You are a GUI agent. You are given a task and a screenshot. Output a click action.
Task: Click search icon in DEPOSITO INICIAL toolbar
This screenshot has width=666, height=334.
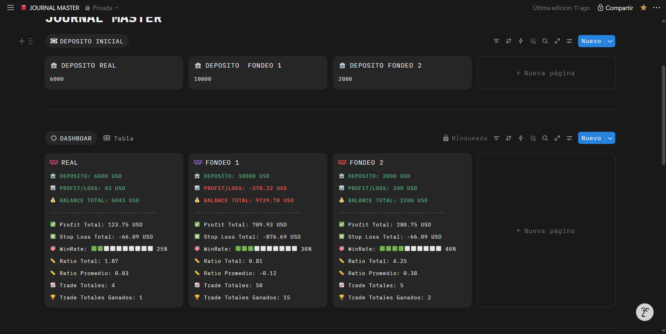point(545,41)
